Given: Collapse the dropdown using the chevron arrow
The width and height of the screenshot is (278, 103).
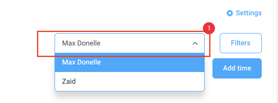Looking at the screenshot, I should click(195, 43).
